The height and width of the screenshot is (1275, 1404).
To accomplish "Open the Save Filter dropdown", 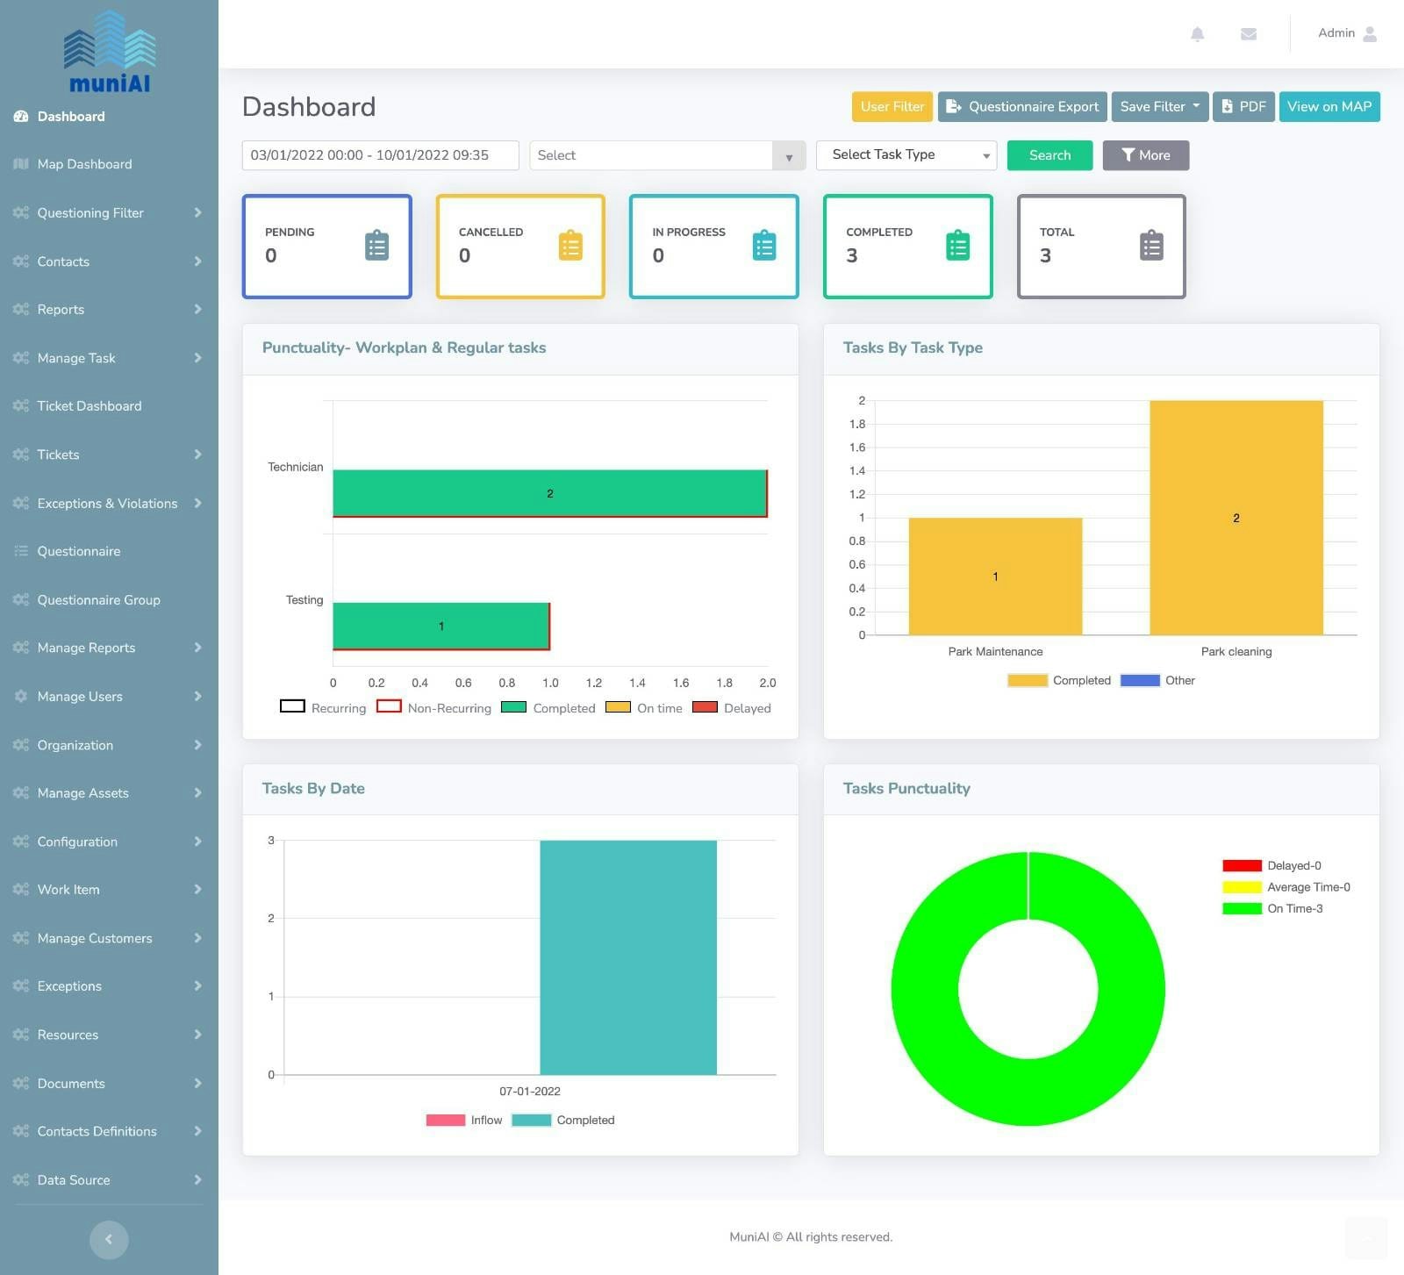I will click(1160, 106).
